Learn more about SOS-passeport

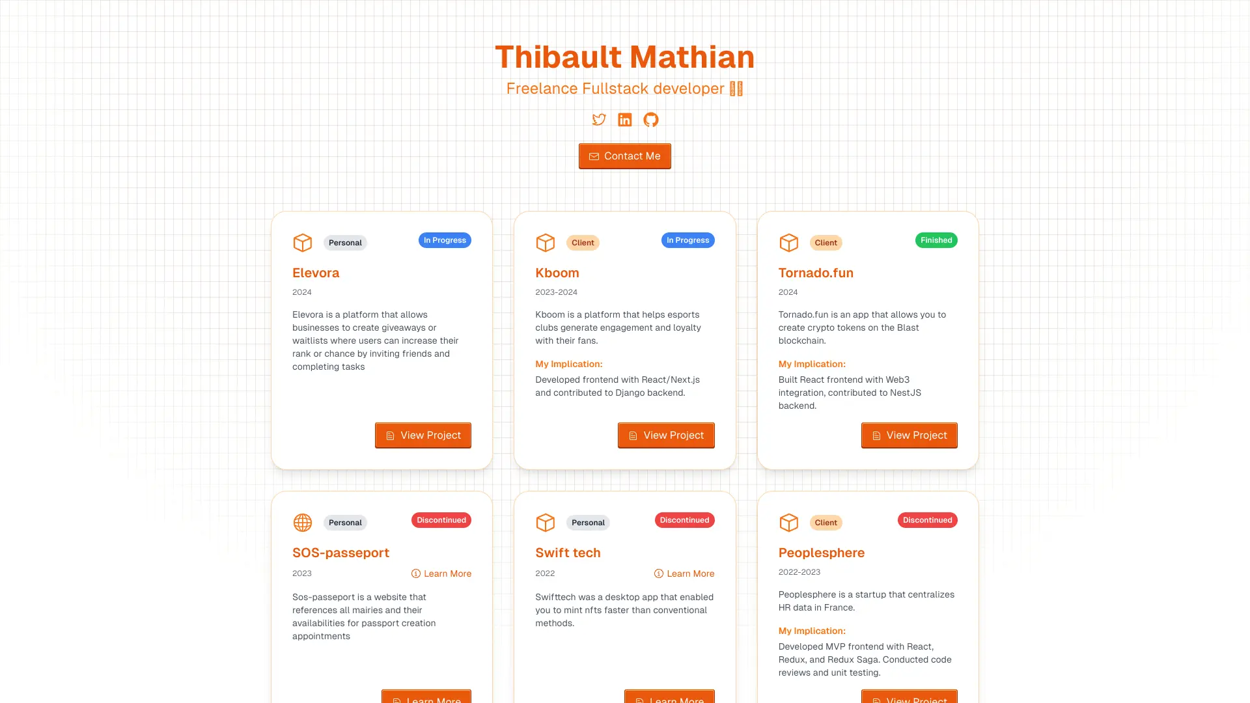click(441, 573)
